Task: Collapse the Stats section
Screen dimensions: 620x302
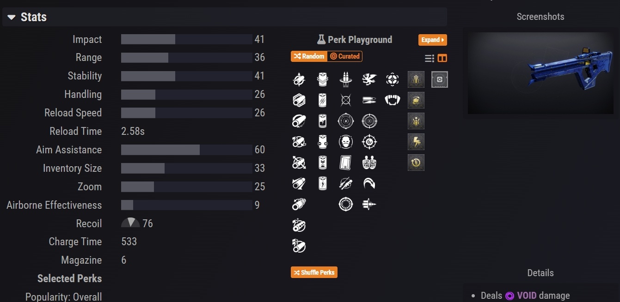Action: click(12, 17)
